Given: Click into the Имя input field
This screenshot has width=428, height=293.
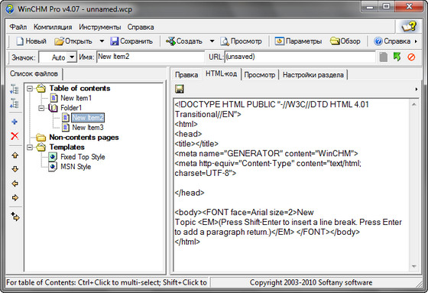Looking at the screenshot, I should (150, 57).
